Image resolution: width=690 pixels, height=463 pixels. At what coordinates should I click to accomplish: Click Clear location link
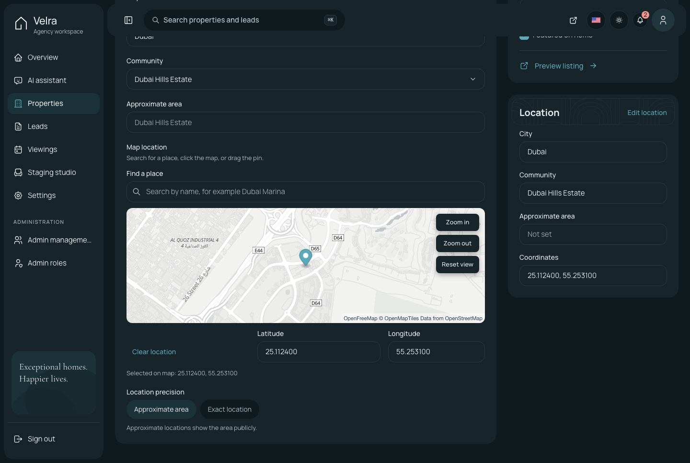(x=154, y=352)
